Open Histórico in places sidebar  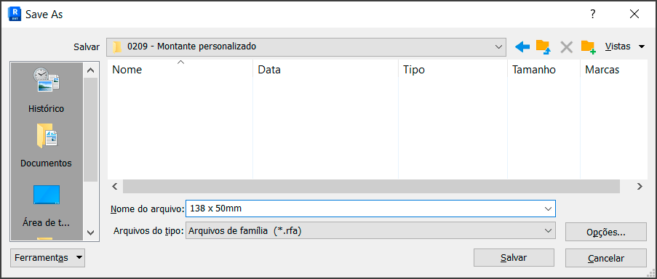coord(46,90)
